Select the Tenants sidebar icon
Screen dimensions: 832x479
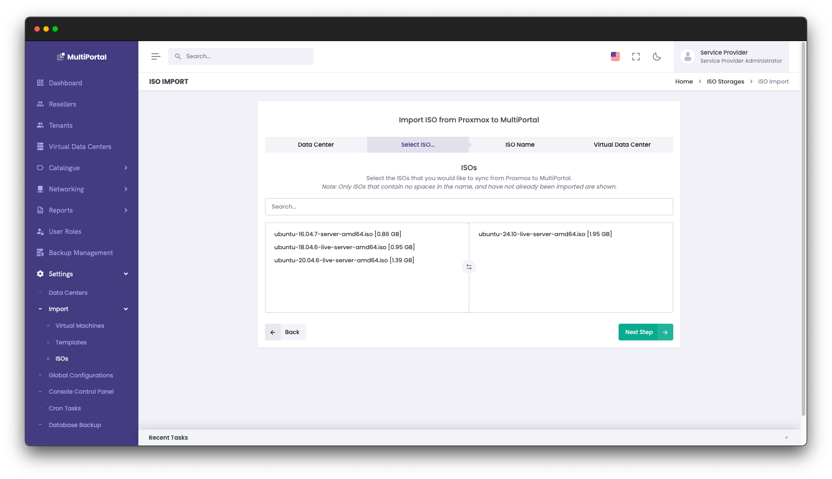(40, 125)
